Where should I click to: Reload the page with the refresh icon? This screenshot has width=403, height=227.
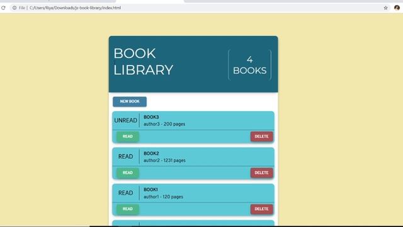[3, 8]
